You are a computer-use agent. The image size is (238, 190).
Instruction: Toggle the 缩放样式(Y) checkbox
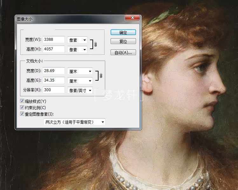pos(22,101)
